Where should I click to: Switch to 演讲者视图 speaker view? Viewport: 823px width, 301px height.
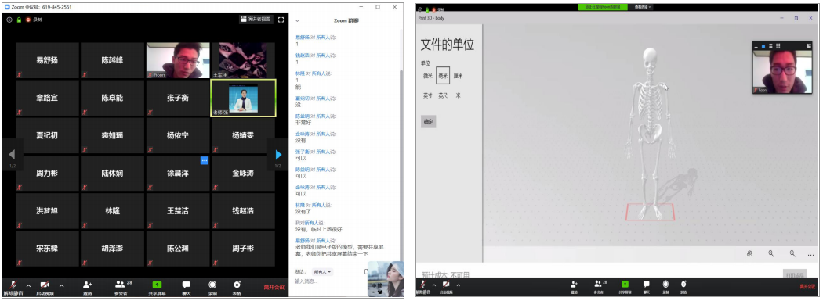pos(256,20)
